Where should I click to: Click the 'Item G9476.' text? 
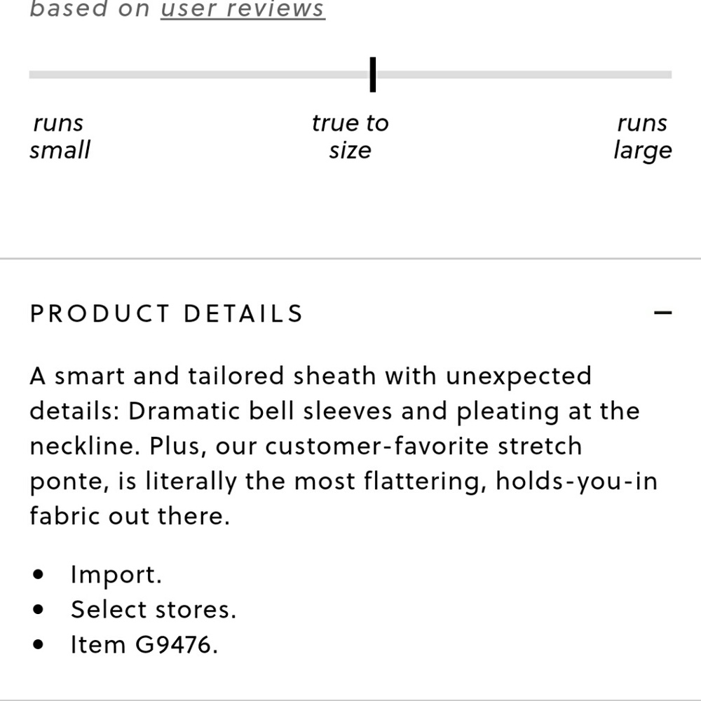coord(144,644)
